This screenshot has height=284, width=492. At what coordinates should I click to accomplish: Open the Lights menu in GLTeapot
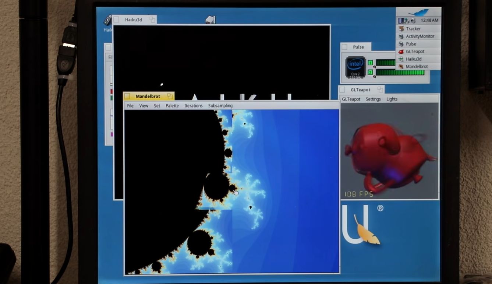[x=392, y=99]
